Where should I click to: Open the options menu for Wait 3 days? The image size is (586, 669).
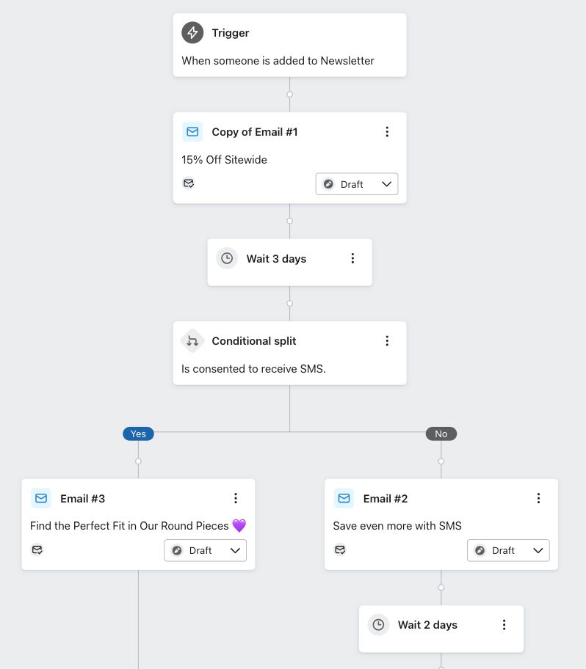tap(352, 258)
